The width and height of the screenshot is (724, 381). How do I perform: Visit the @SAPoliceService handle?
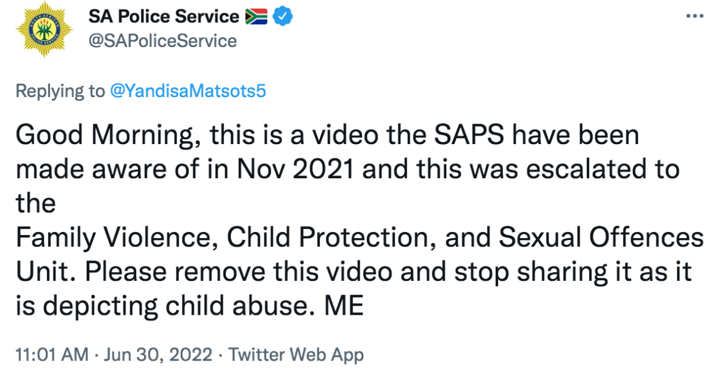click(x=163, y=41)
